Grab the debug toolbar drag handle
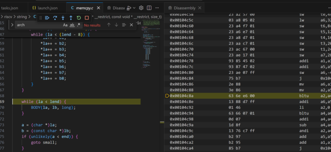This screenshot has height=152, width=331. pyautogui.click(x=40, y=18)
